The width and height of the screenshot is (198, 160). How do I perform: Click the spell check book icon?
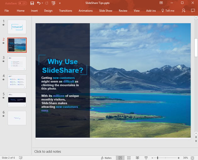[21, 158]
